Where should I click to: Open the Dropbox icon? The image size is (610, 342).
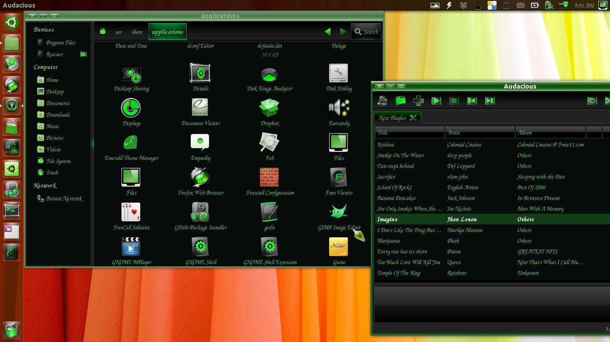pyautogui.click(x=270, y=108)
